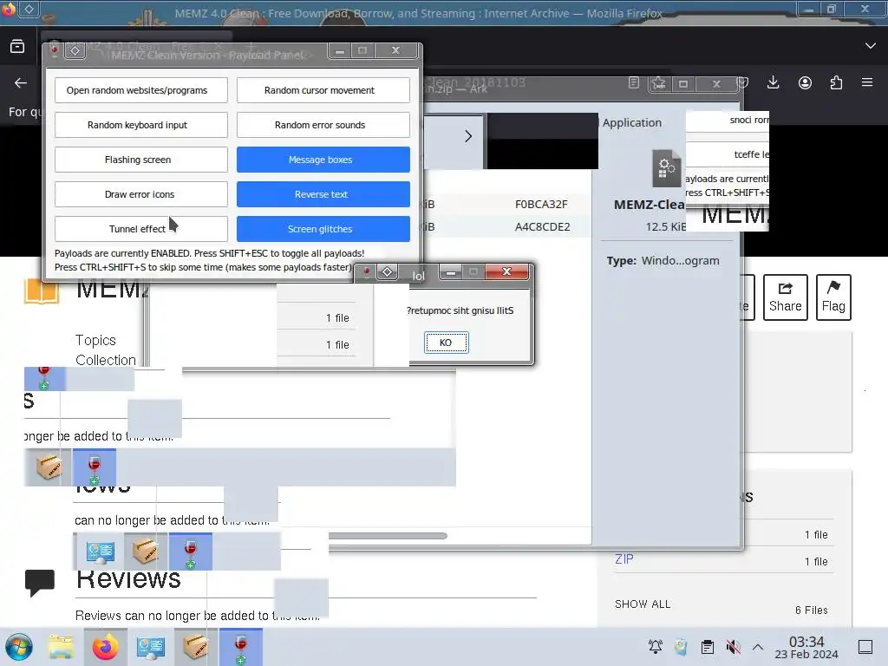Screen dimensions: 888x666
Task: Click Type: Windo...ogram text in Ark
Action: coord(663,260)
